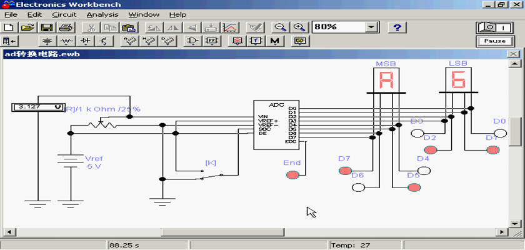Close the ad转换电路.ewb document window
The width and height of the screenshot is (525, 250).
point(512,54)
